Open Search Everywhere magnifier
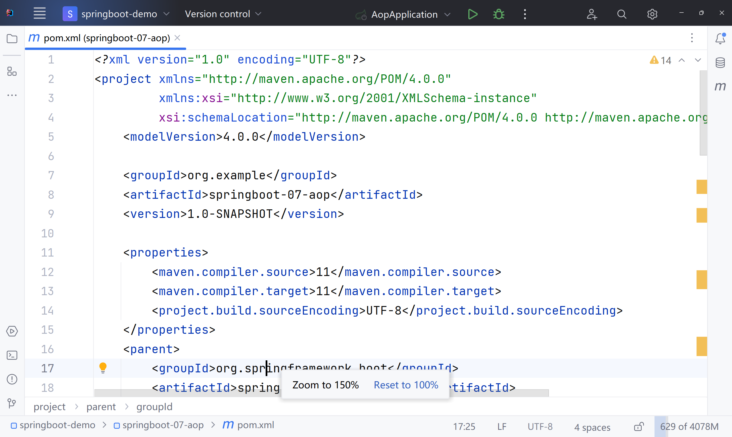Image resolution: width=732 pixels, height=437 pixels. [622, 14]
